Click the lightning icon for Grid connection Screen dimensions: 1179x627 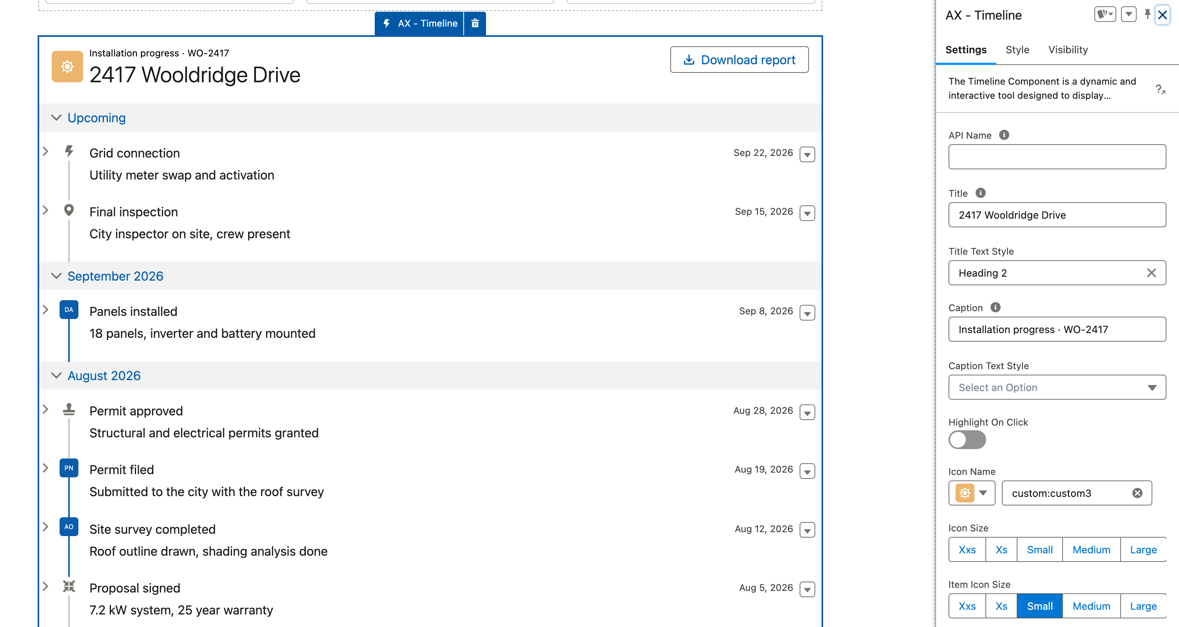click(x=69, y=151)
